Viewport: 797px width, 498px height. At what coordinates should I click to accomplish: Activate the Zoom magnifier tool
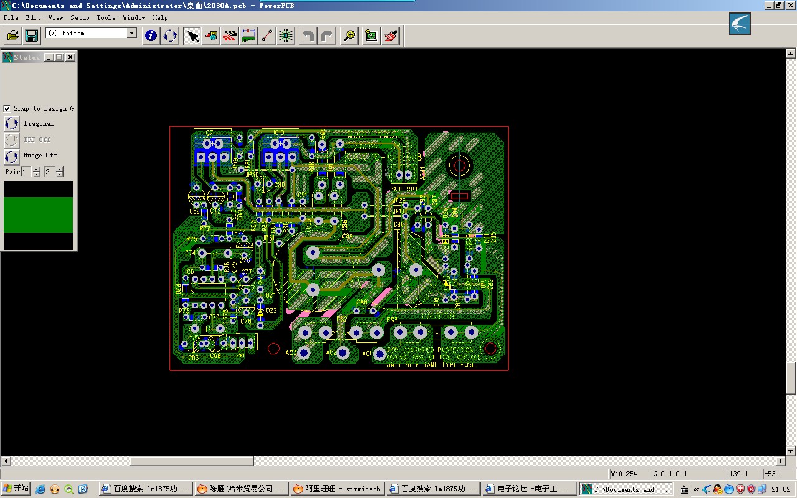coord(349,35)
